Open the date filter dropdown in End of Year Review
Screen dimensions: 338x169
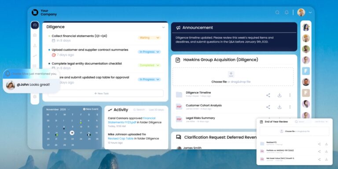point(321,122)
